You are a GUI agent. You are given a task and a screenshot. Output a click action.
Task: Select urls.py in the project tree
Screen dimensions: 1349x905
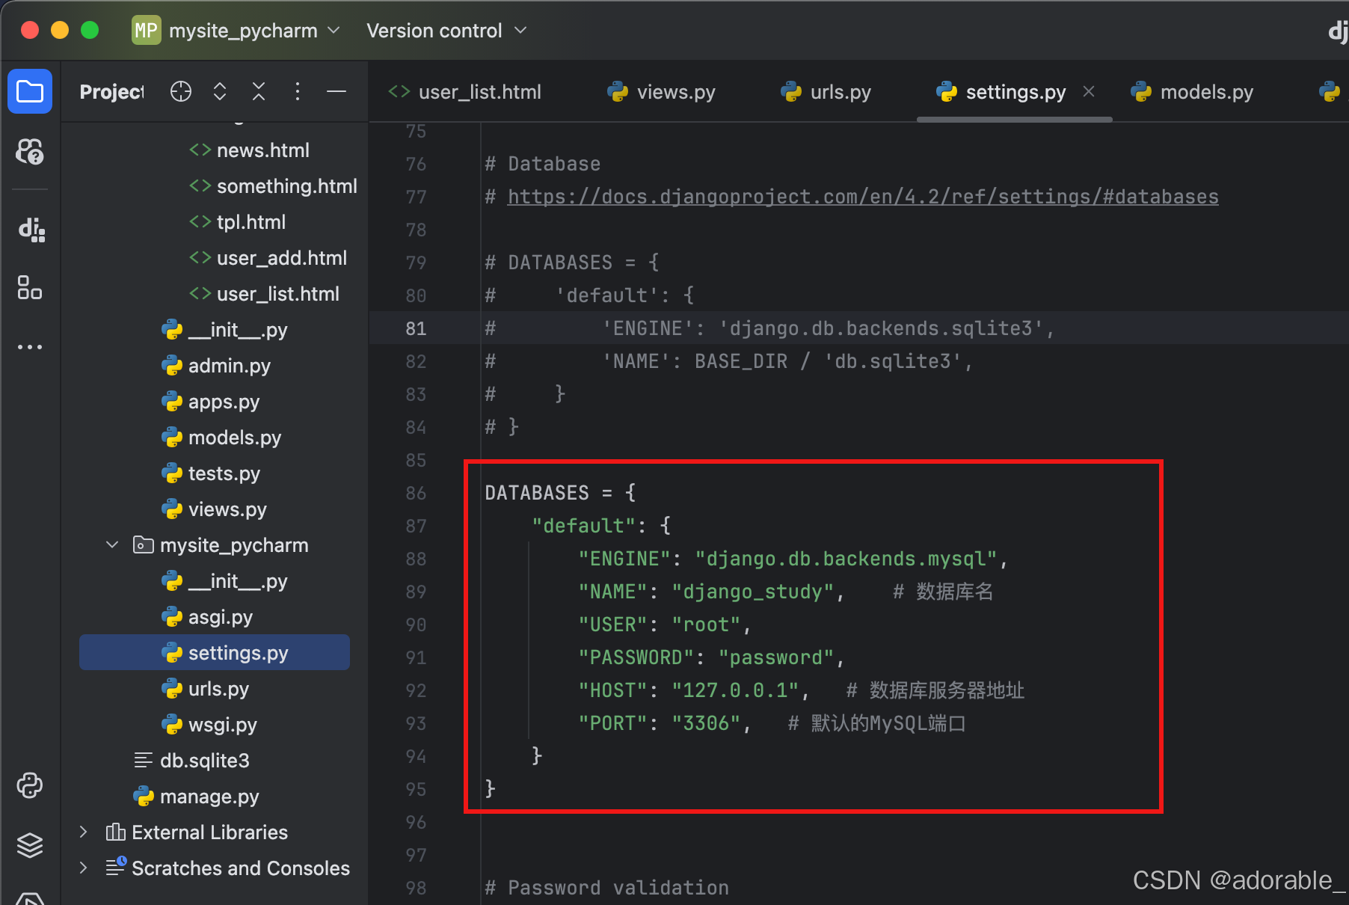coord(218,689)
